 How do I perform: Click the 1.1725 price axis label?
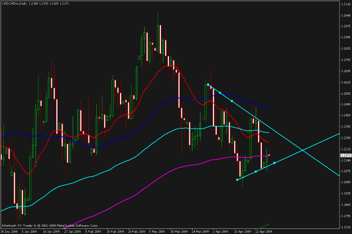tap(346, 227)
